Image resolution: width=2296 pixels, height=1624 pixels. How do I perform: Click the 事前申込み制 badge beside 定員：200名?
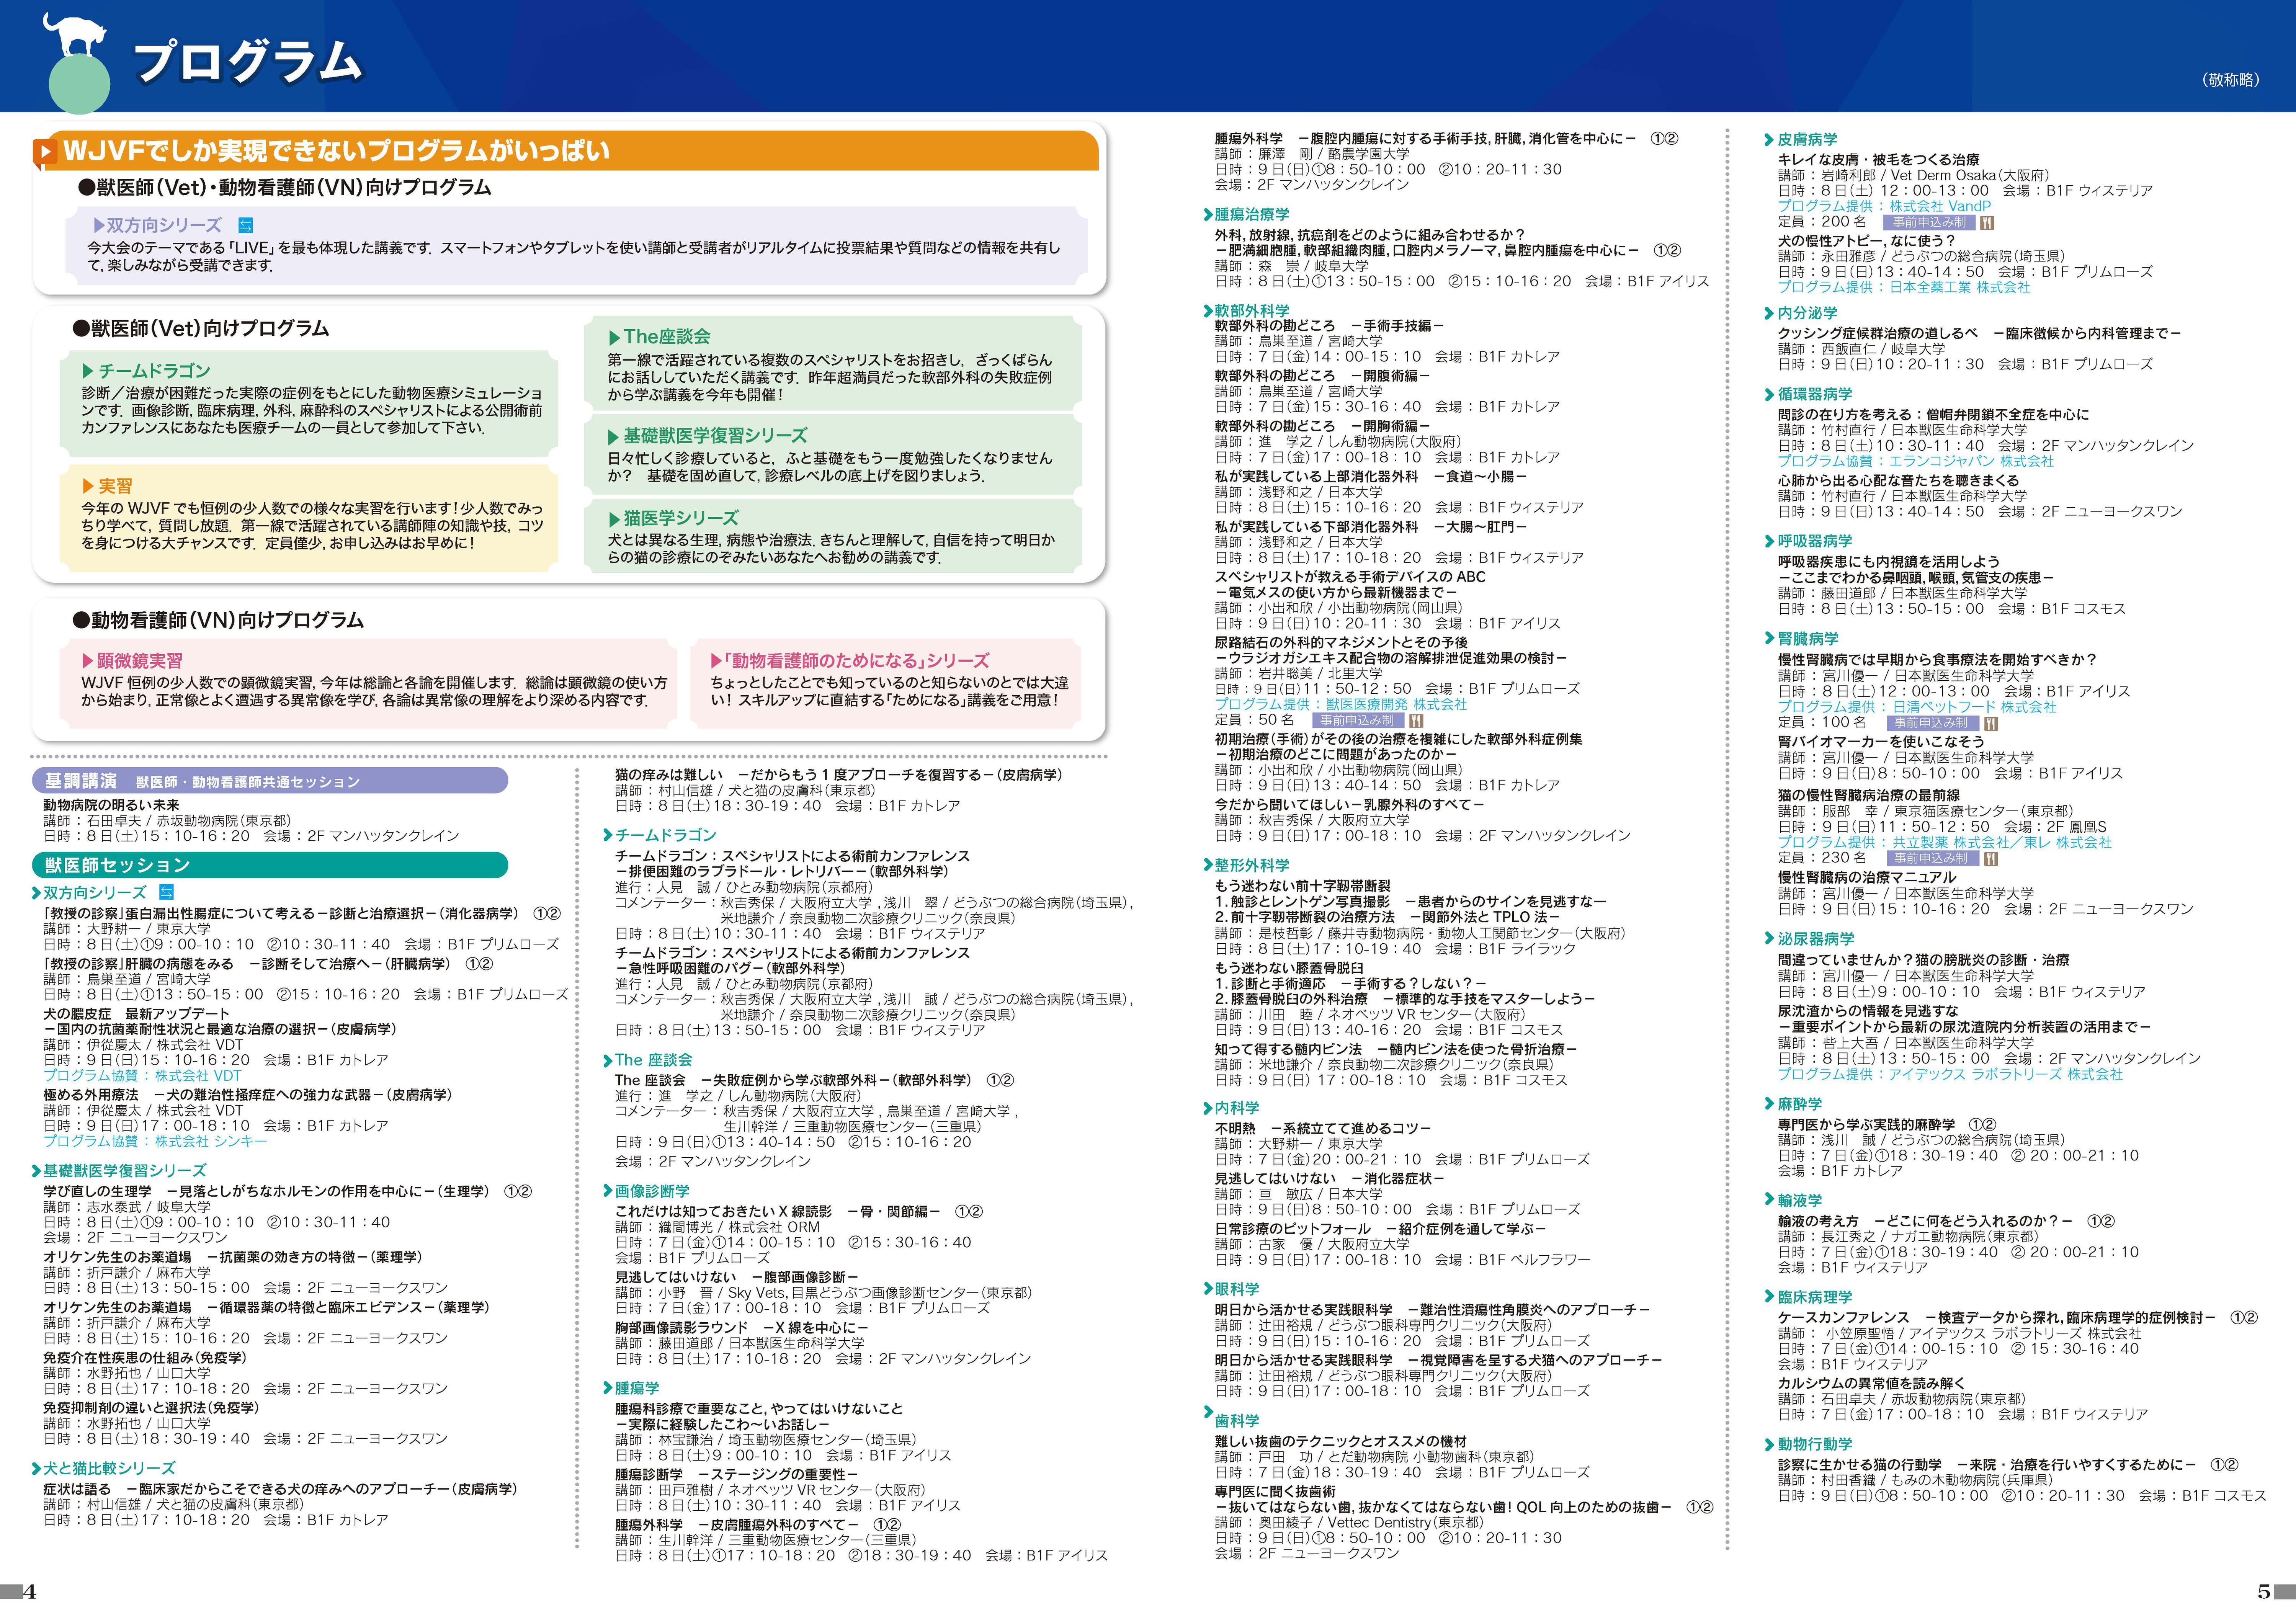(1929, 222)
